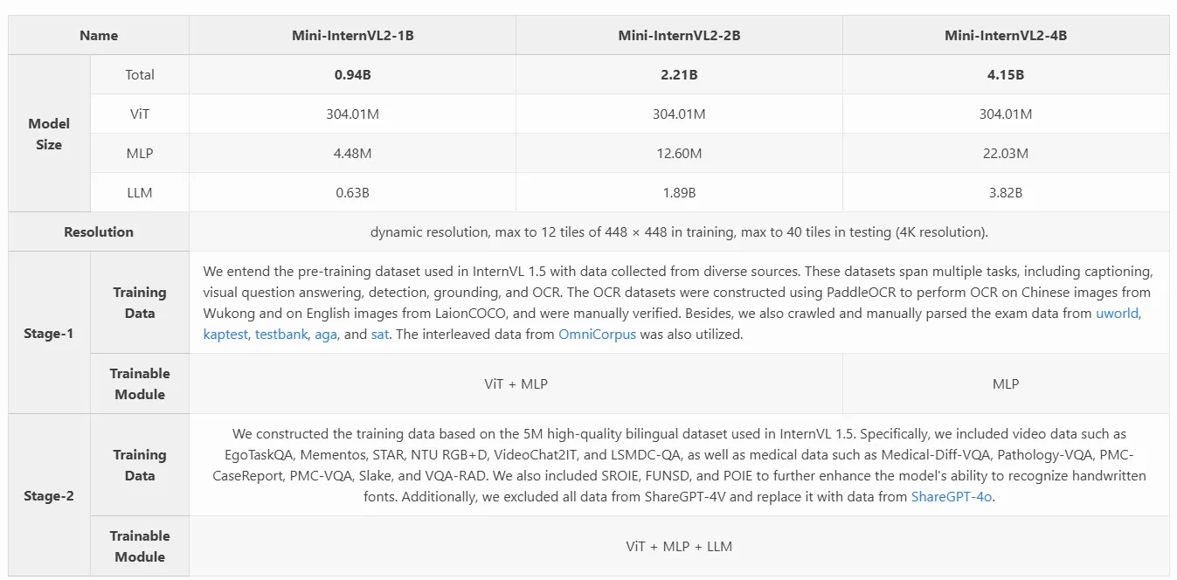Select the Model Size row header
Viewport: 1177px width, 580px height.
click(49, 134)
